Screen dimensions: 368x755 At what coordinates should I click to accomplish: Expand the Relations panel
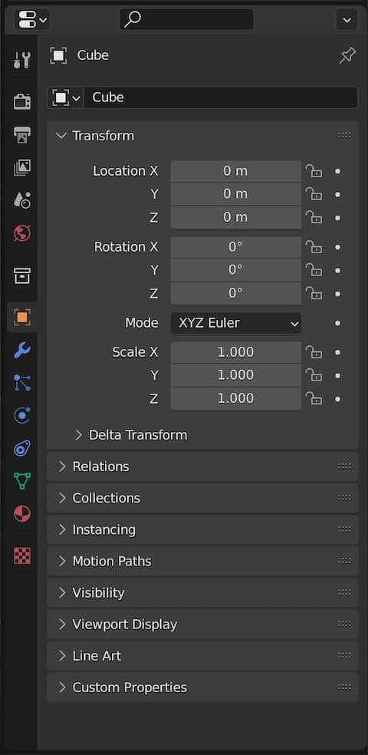pyautogui.click(x=202, y=467)
